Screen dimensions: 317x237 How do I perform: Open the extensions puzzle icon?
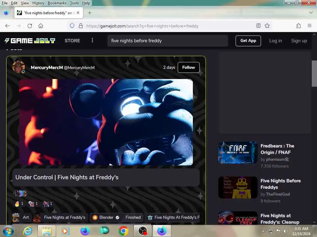point(299,26)
